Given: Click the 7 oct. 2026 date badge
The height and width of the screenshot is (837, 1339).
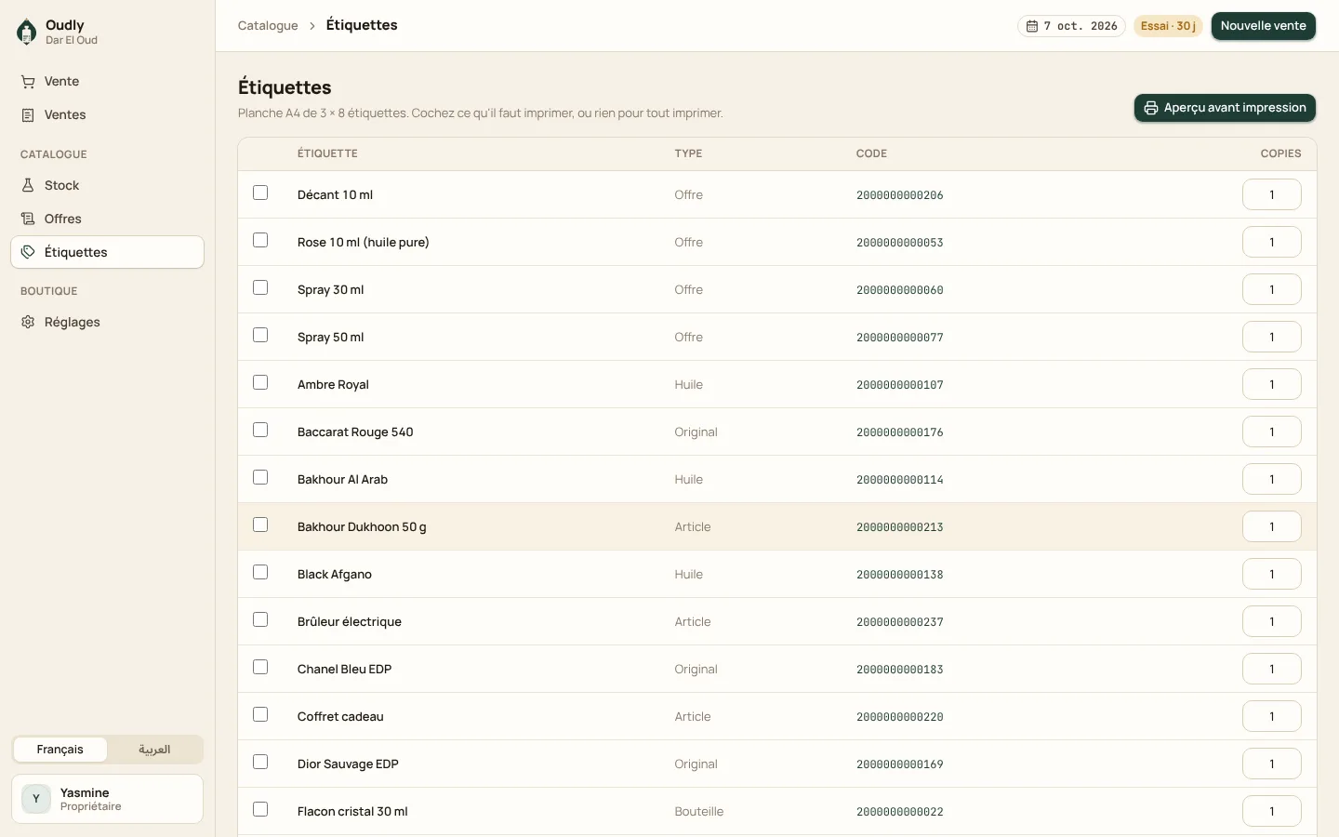Looking at the screenshot, I should 1071,26.
